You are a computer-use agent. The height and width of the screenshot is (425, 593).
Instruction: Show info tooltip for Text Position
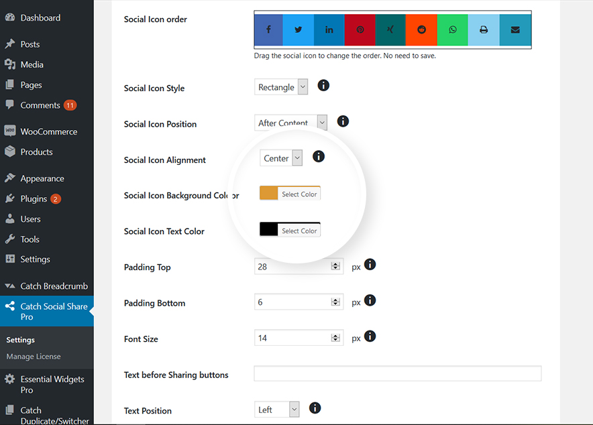315,408
